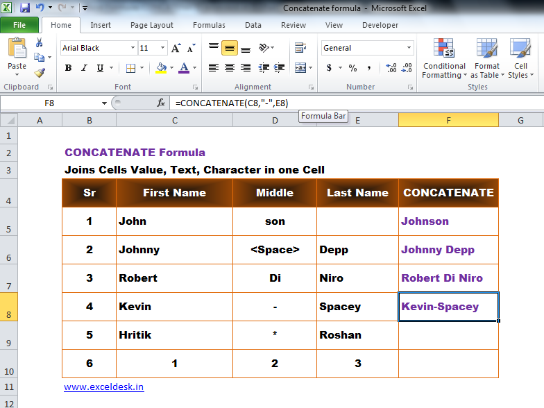544x408 pixels.
Task: Select the Format Painter brush
Action: [x=40, y=72]
